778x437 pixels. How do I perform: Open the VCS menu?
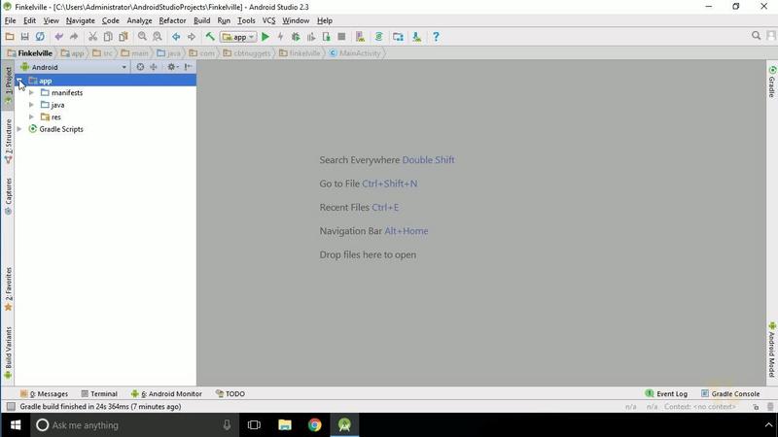coord(268,20)
